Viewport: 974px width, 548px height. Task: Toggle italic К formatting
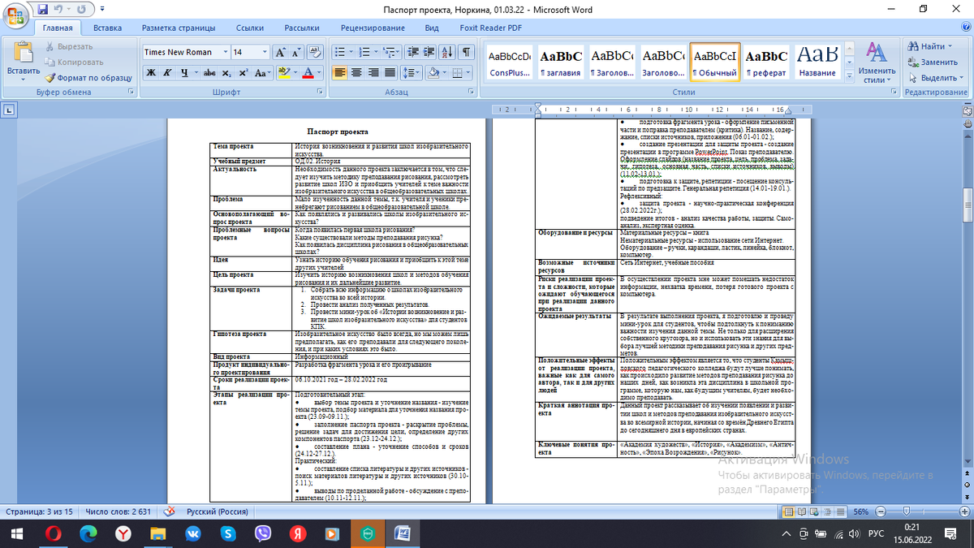click(x=169, y=72)
